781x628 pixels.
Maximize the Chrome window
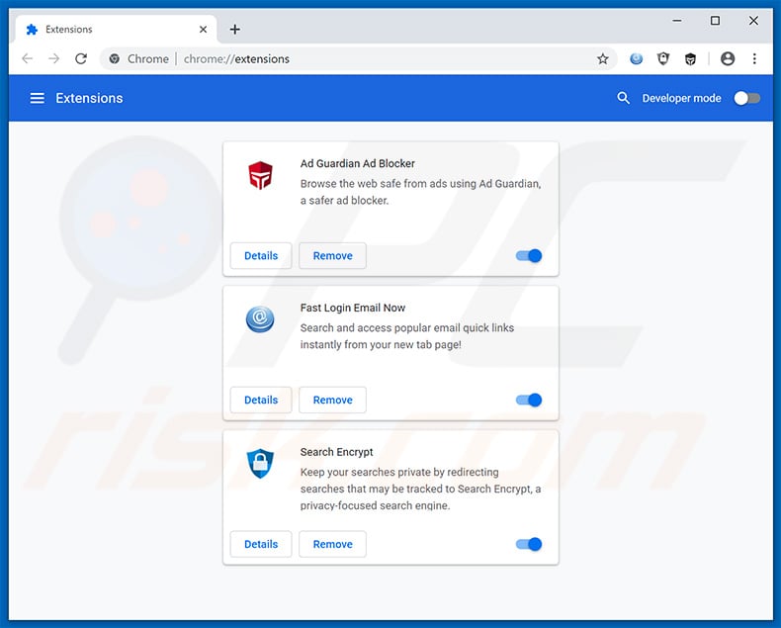click(x=715, y=21)
